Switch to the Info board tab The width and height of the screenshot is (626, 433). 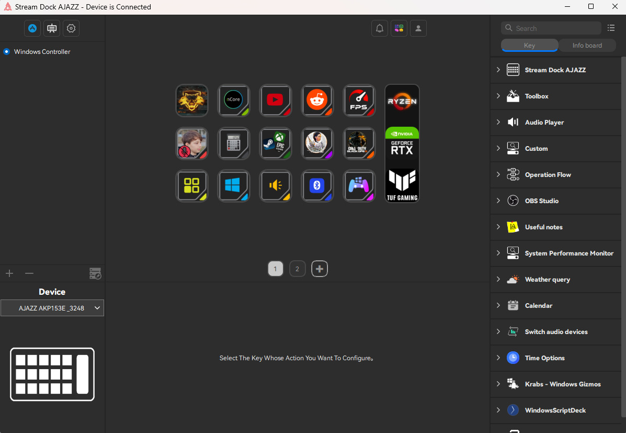pos(587,45)
